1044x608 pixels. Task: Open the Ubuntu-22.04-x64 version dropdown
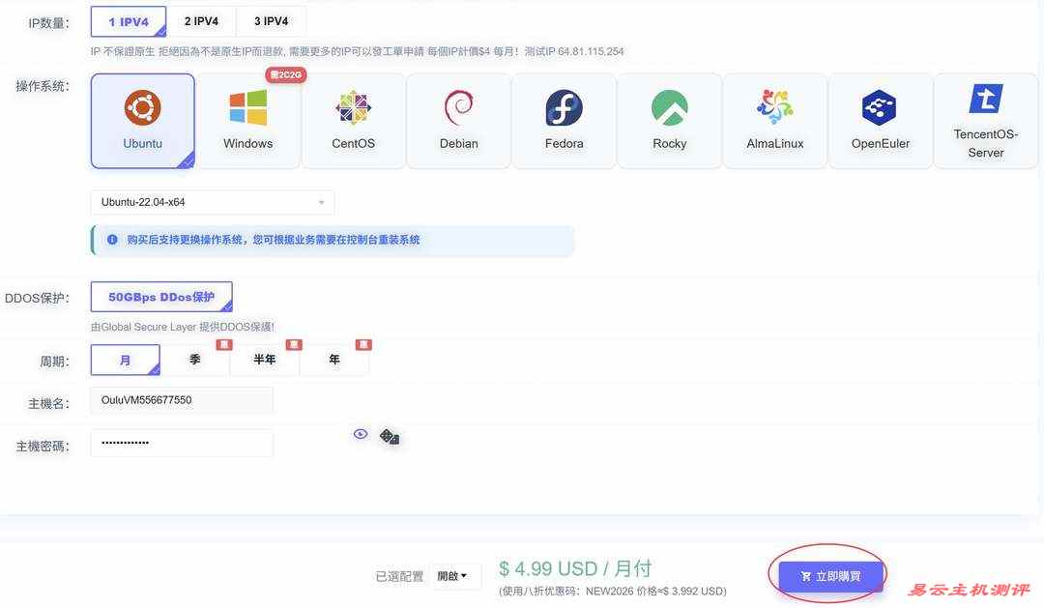(x=211, y=202)
